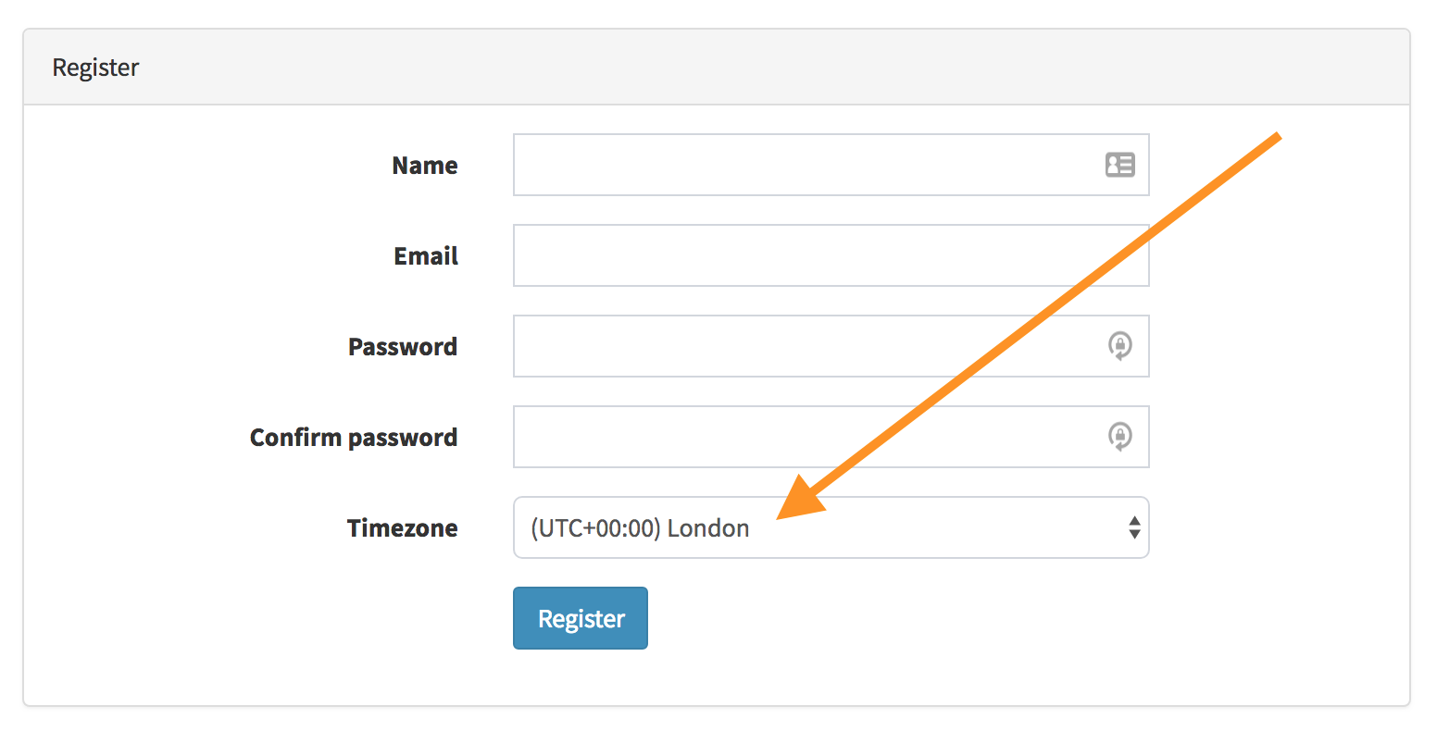Viewport: 1437px width, 731px height.
Task: Click the lock symbol beside the Password input
Action: coord(1119,346)
